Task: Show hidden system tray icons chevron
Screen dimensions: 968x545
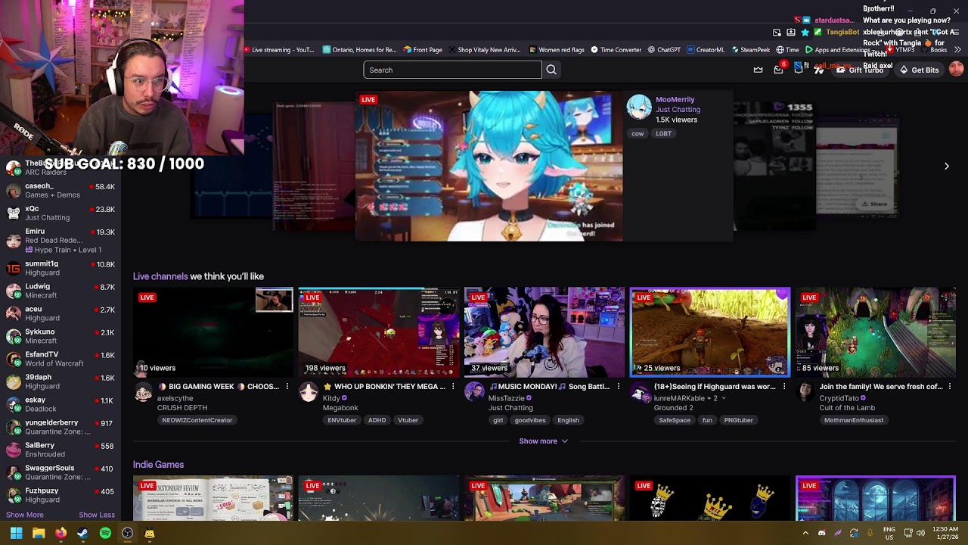Action: coord(805,533)
